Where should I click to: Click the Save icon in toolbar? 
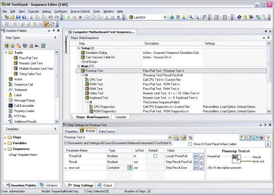point(19,17)
